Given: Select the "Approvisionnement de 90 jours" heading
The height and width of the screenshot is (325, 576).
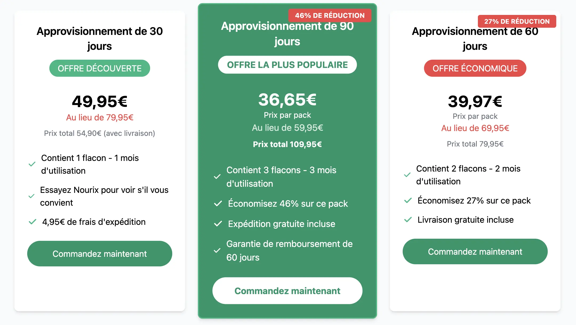Looking at the screenshot, I should [x=287, y=33].
